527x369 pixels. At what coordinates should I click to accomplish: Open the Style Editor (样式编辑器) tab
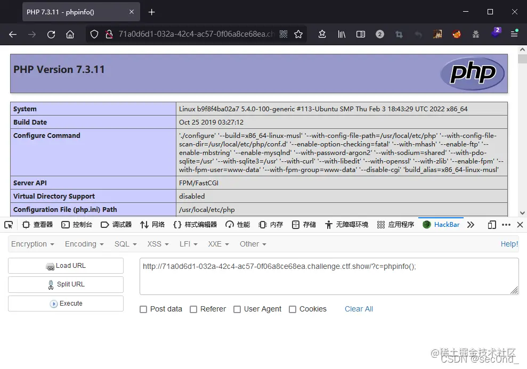tap(195, 225)
